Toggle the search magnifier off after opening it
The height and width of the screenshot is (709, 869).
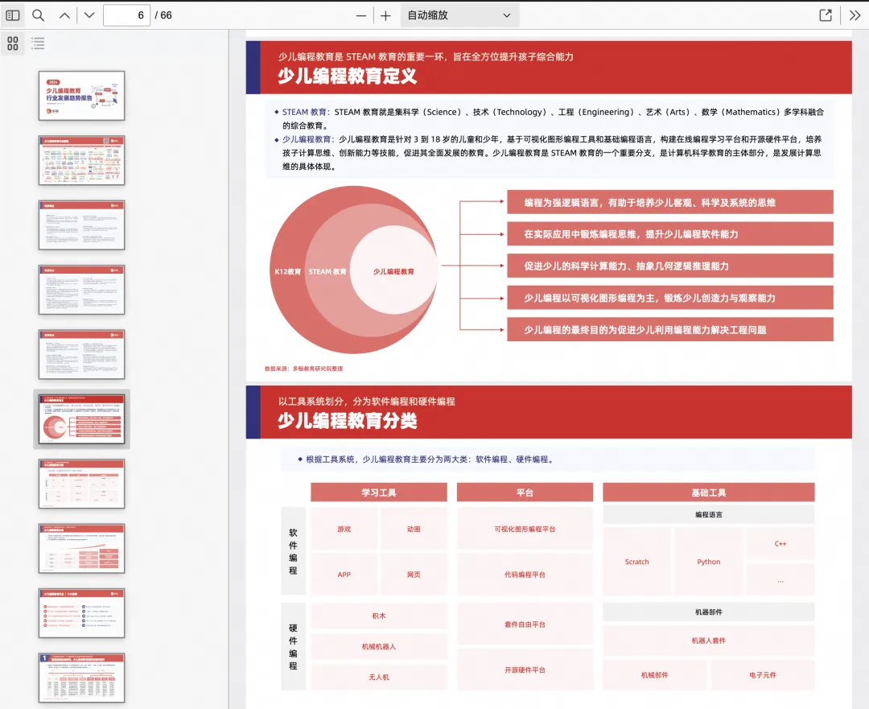[x=37, y=14]
